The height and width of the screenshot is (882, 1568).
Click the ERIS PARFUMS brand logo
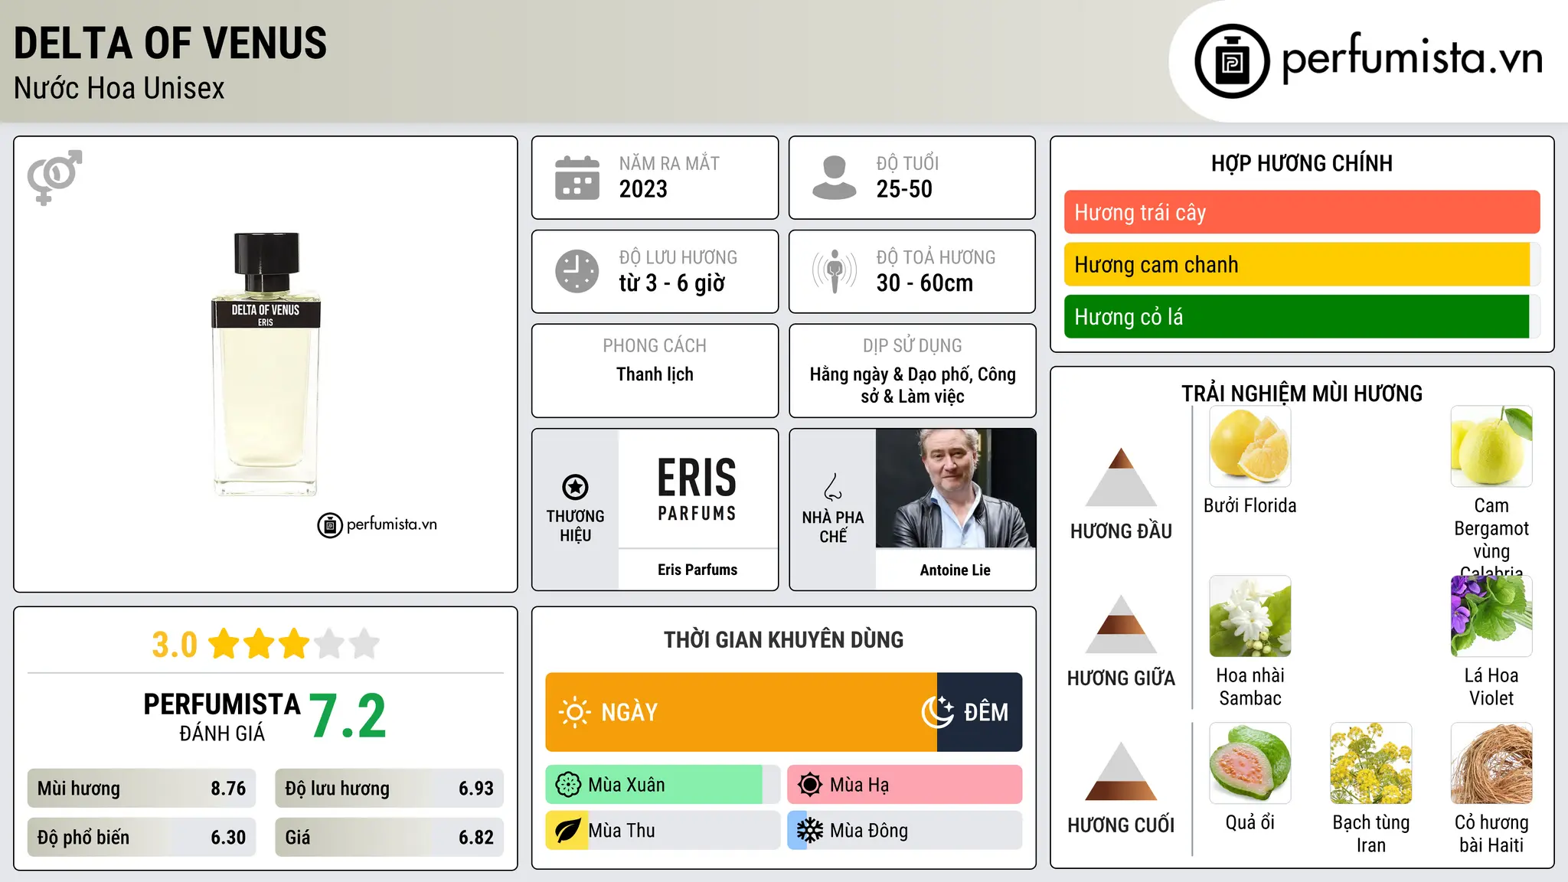pyautogui.click(x=697, y=488)
